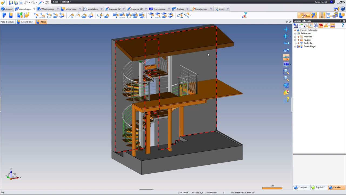The width and height of the screenshot is (346, 195).
Task: Toggle the highlighted cursor selection icon top right
Action: tap(301, 15)
